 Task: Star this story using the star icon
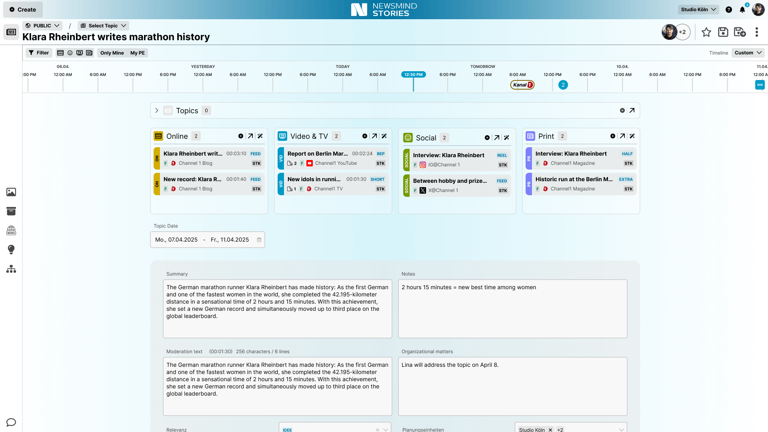point(706,32)
